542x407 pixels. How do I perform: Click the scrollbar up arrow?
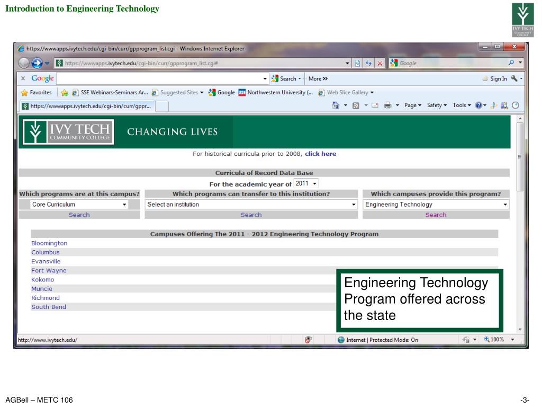pos(520,119)
